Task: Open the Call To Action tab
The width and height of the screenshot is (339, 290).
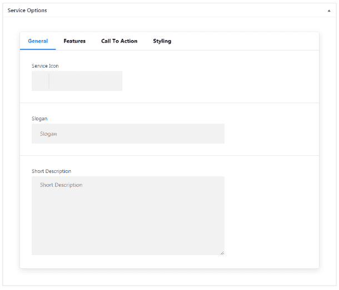Action: click(119, 41)
